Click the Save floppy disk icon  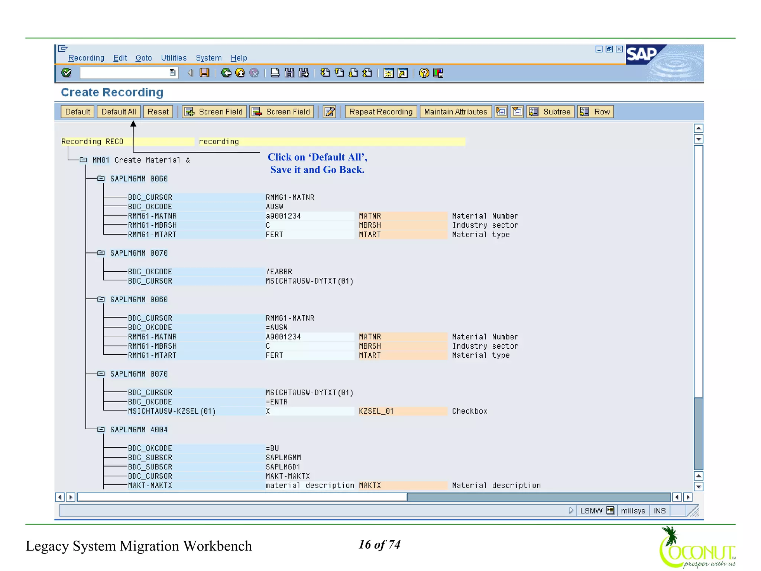click(204, 73)
